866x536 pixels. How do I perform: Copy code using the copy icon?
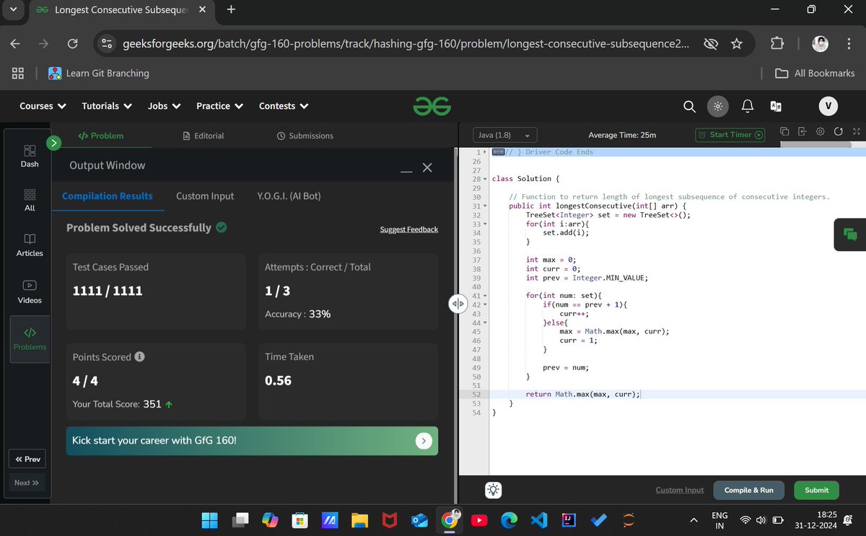click(784, 131)
